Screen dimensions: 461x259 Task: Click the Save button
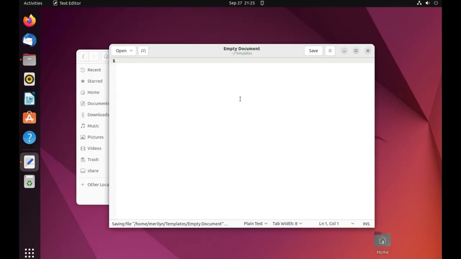313,51
